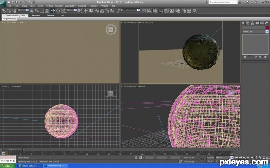This screenshot has width=270, height=168.
Task: Click the Polygon Modeling panel label
Action: (9, 19)
